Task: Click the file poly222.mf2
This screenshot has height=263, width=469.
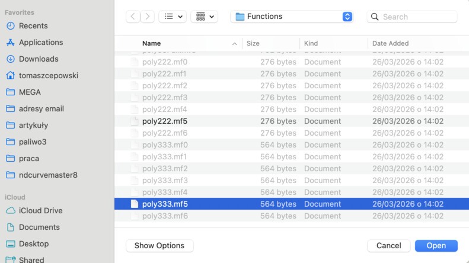Action: pyautogui.click(x=292, y=85)
